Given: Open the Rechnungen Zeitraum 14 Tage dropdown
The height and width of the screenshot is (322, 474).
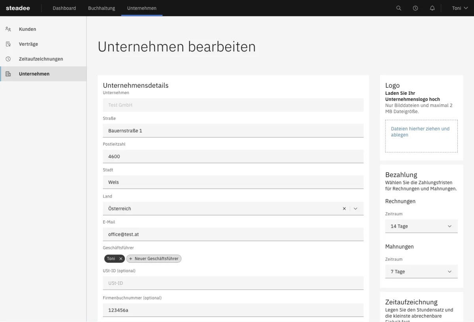Looking at the screenshot, I should pos(421,226).
